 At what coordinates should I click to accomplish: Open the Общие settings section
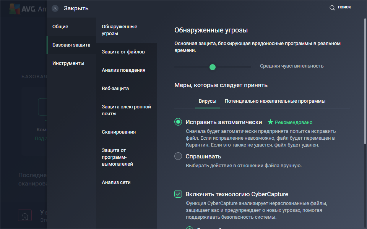click(x=60, y=27)
